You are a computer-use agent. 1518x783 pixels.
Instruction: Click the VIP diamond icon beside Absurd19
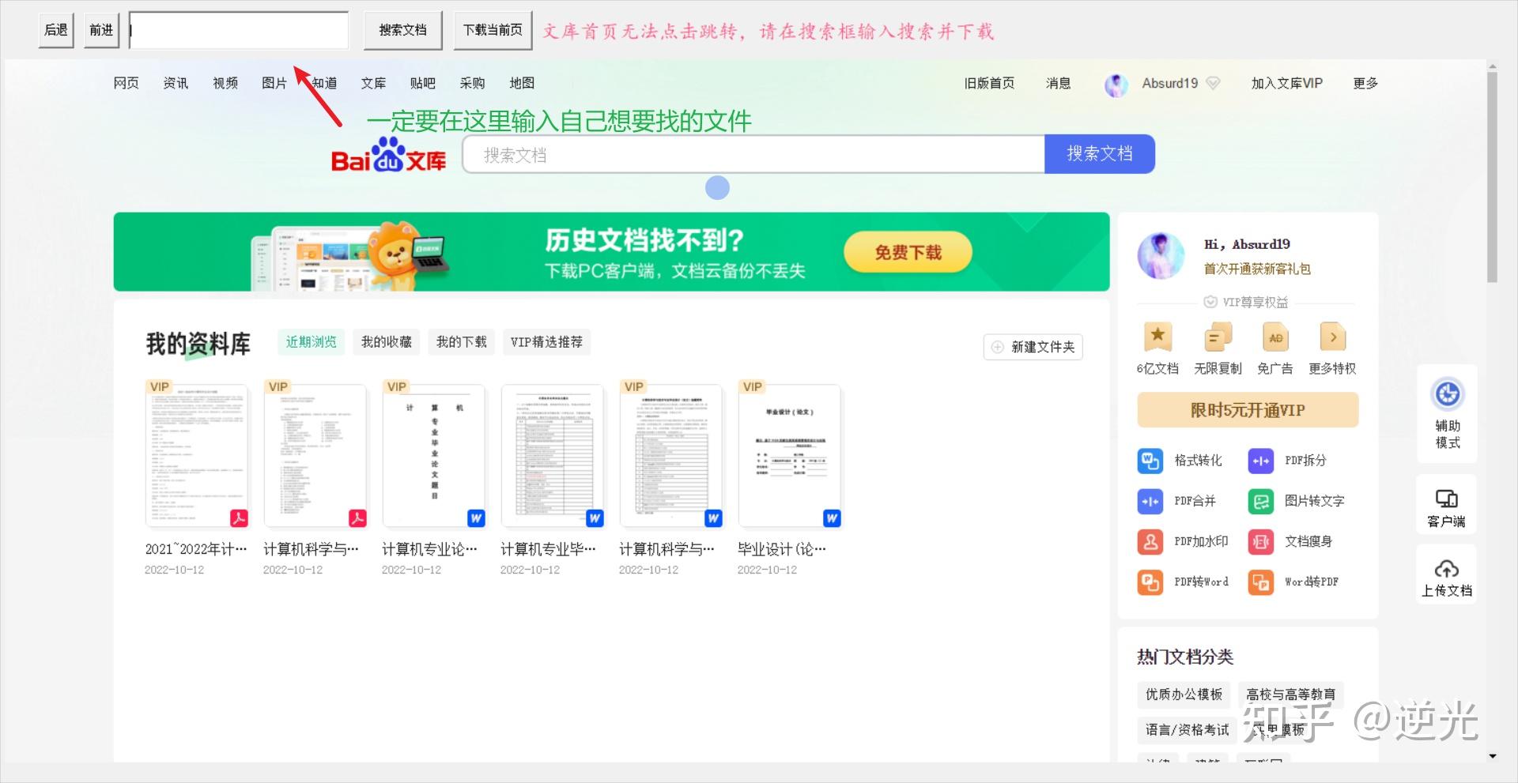[x=1214, y=83]
